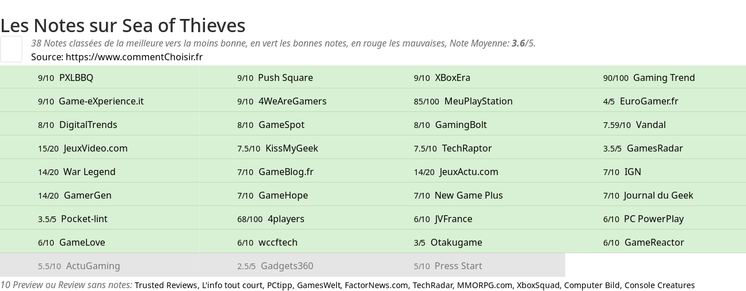Open the ActuGaming 5.5/10 review
Screen dimensions: 746x291
point(93,266)
